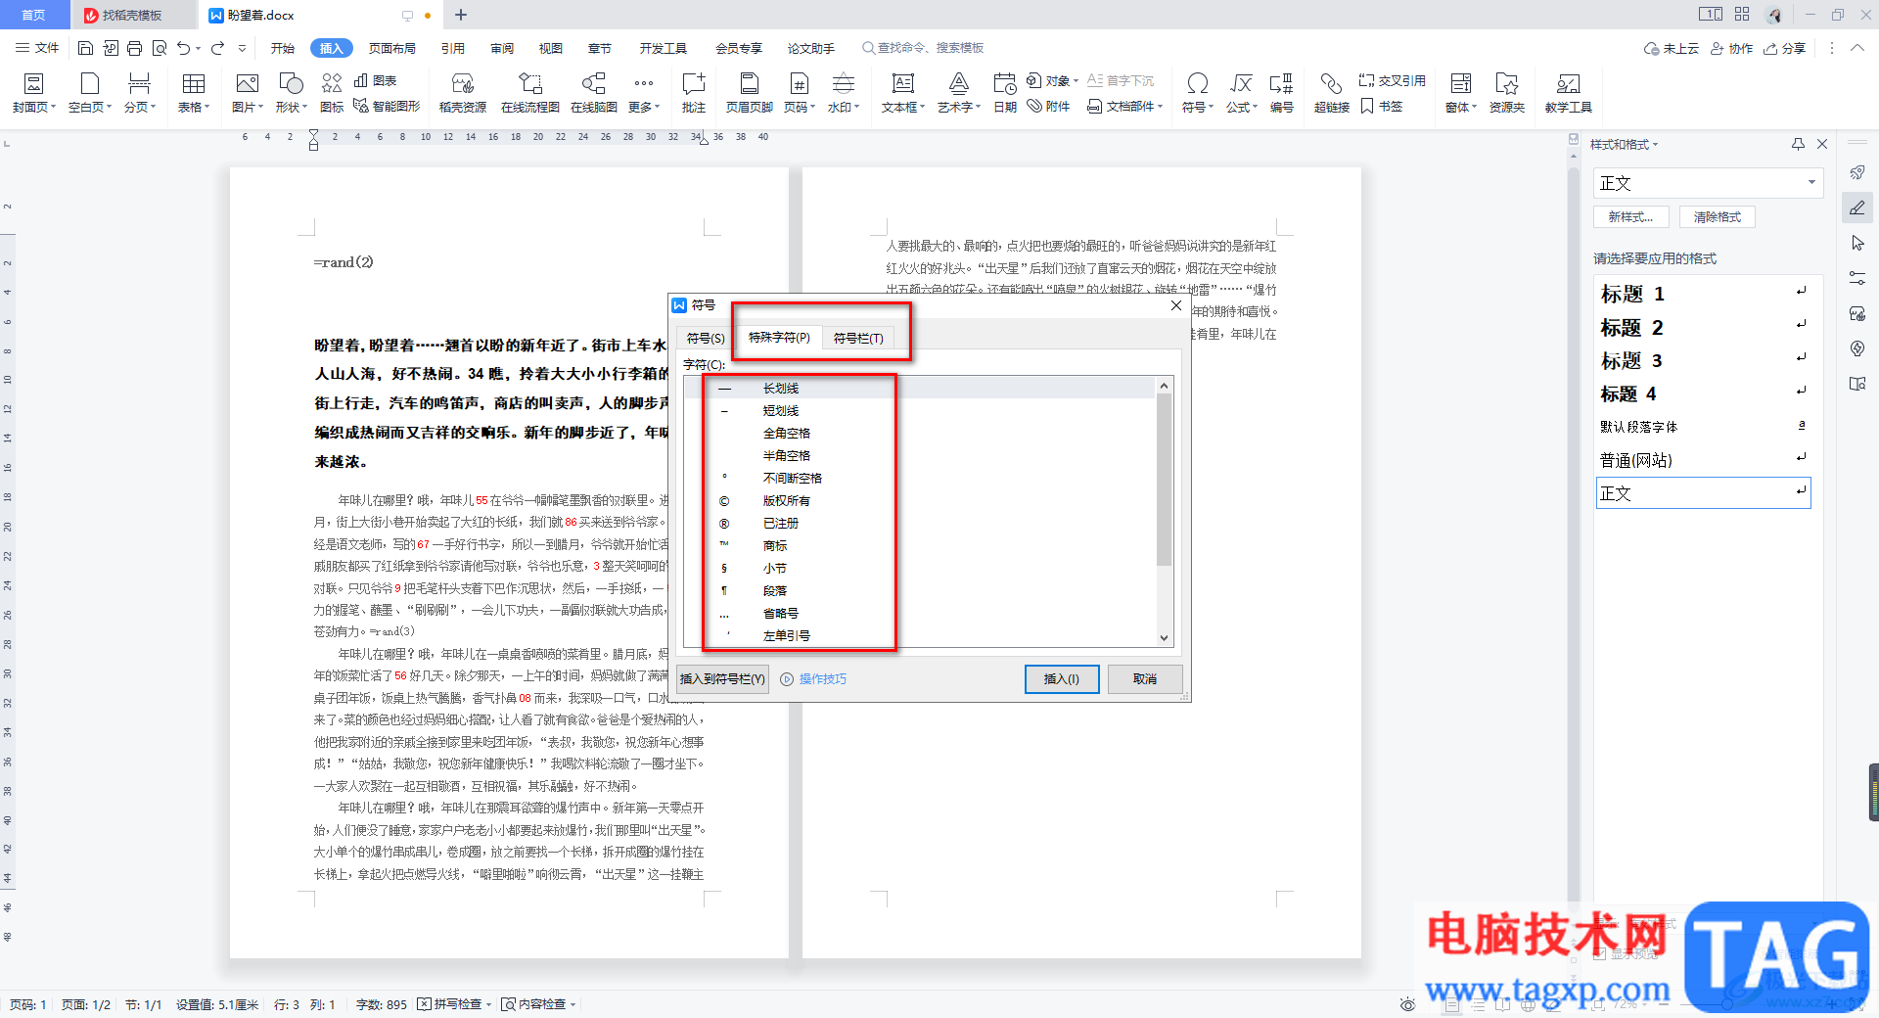This screenshot has width=1879, height=1018.
Task: Click the 插入(I) button in dialog
Action: click(1062, 678)
